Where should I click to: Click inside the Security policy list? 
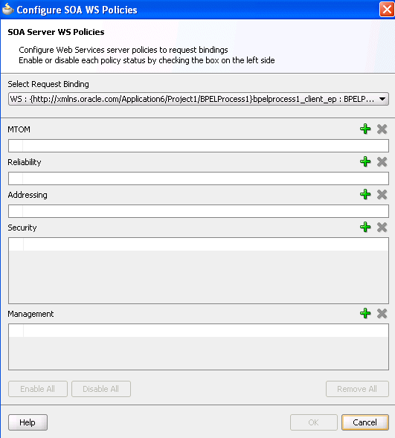point(199,271)
